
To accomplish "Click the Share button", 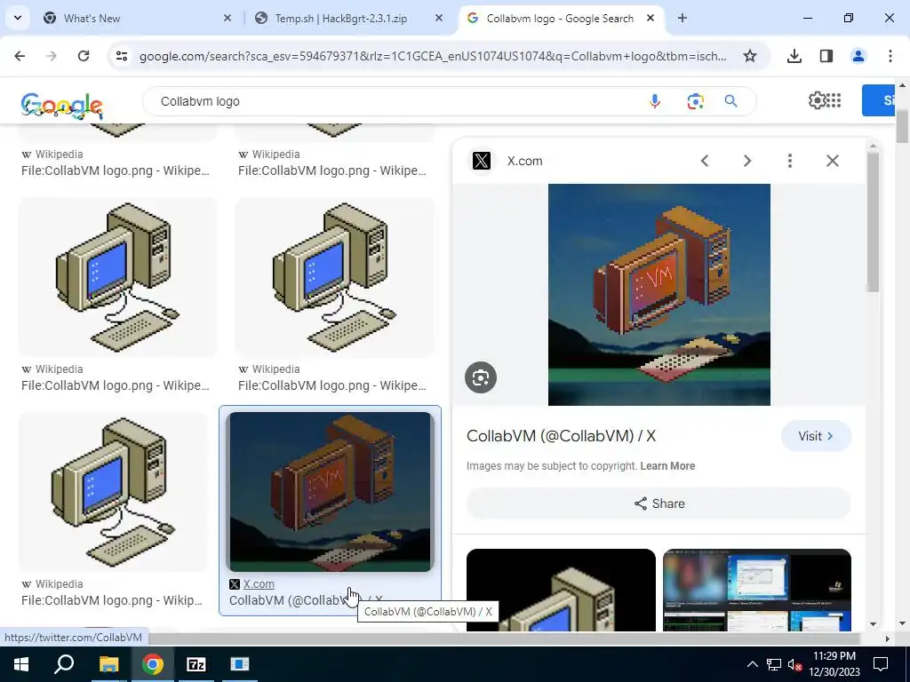I will coord(659,504).
